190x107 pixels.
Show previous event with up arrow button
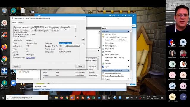click(x=83, y=40)
